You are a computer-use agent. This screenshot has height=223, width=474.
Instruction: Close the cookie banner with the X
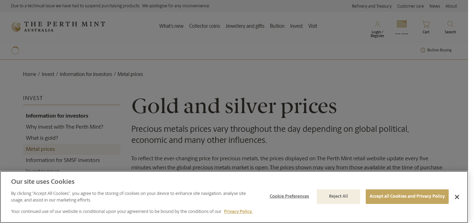(457, 197)
